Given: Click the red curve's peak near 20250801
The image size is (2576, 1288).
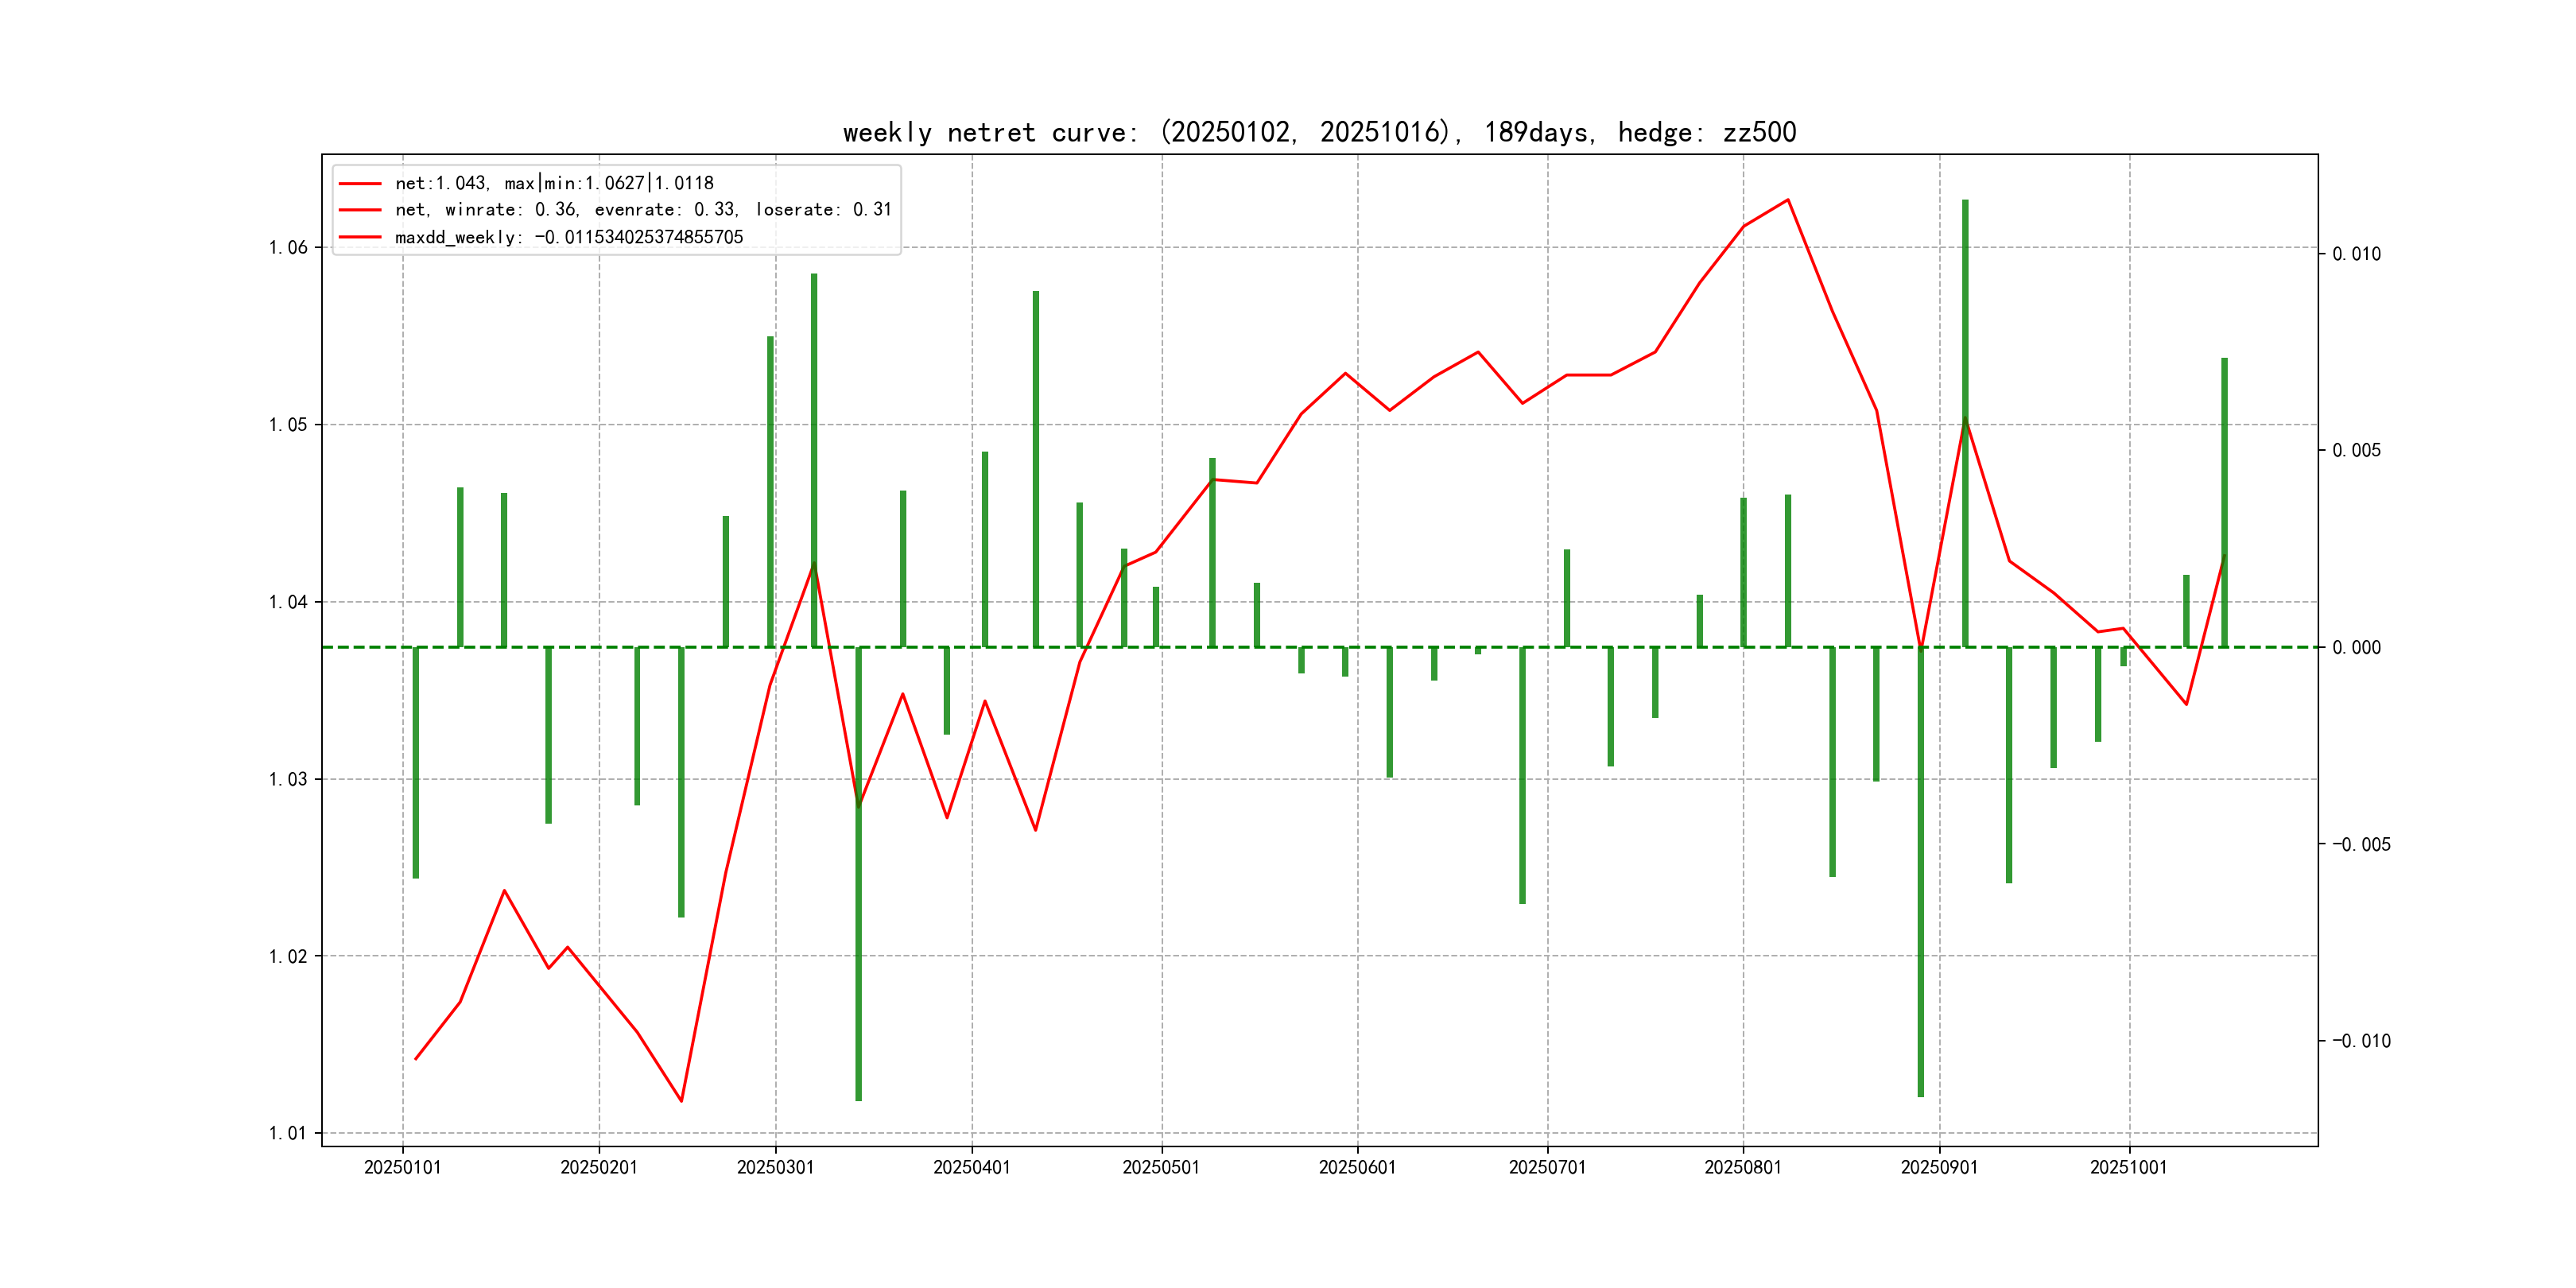Looking at the screenshot, I should pos(1788,200).
